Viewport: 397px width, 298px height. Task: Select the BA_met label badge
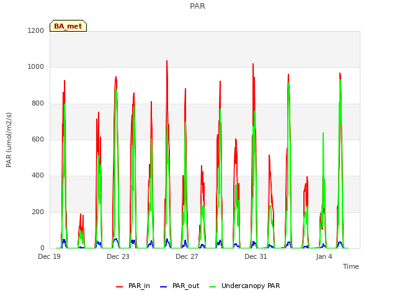68,26
